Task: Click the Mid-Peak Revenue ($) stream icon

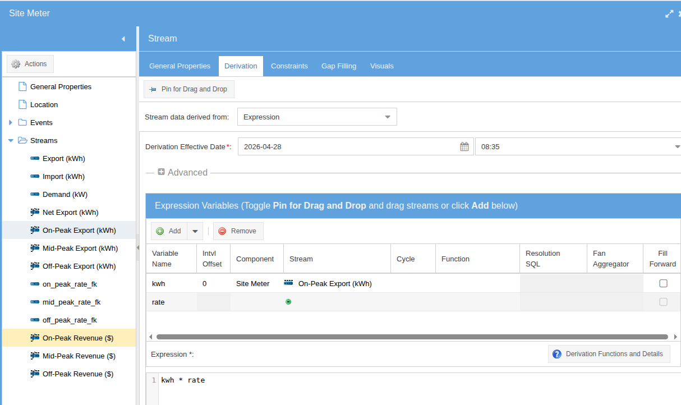Action: [35, 356]
